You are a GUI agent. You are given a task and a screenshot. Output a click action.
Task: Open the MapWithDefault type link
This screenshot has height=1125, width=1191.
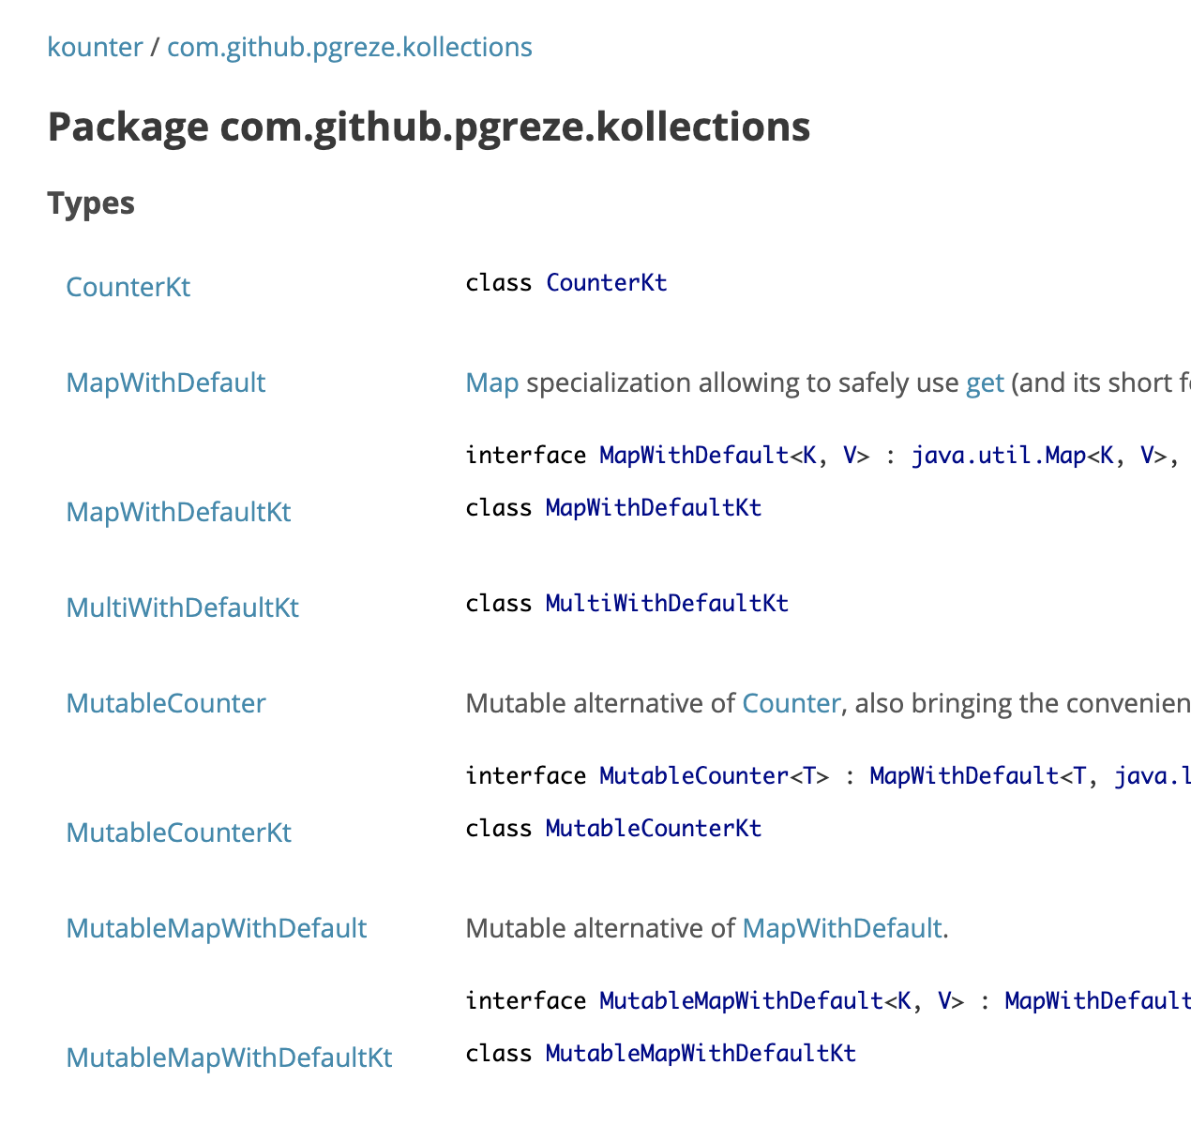[x=165, y=382]
